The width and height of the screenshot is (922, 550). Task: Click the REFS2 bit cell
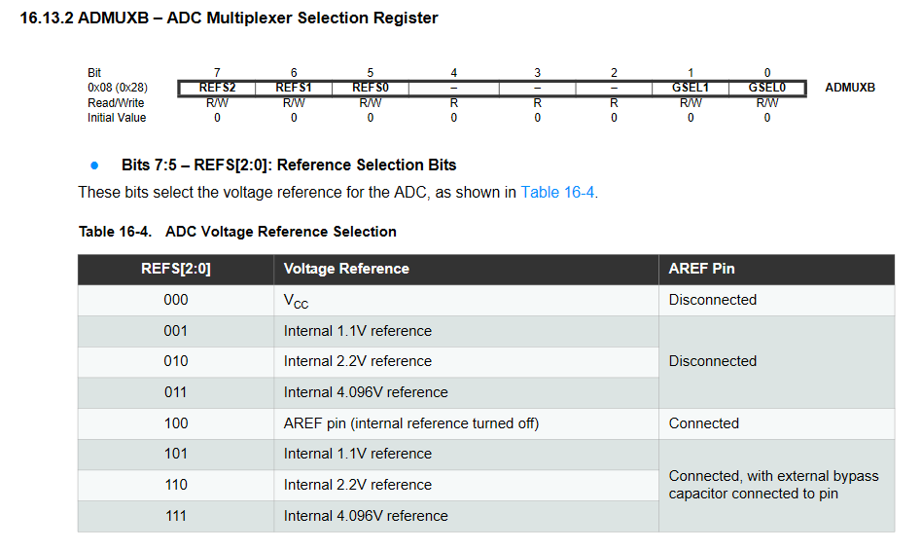[217, 88]
